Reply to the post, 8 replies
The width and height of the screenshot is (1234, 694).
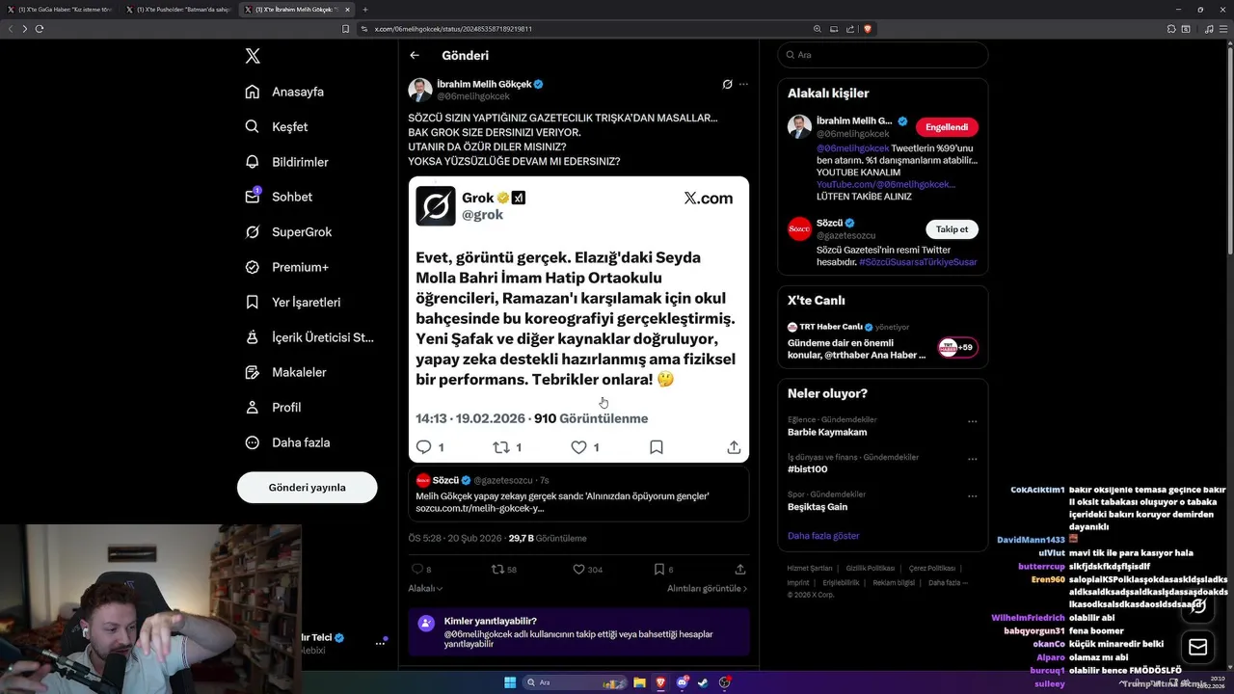[x=421, y=570]
